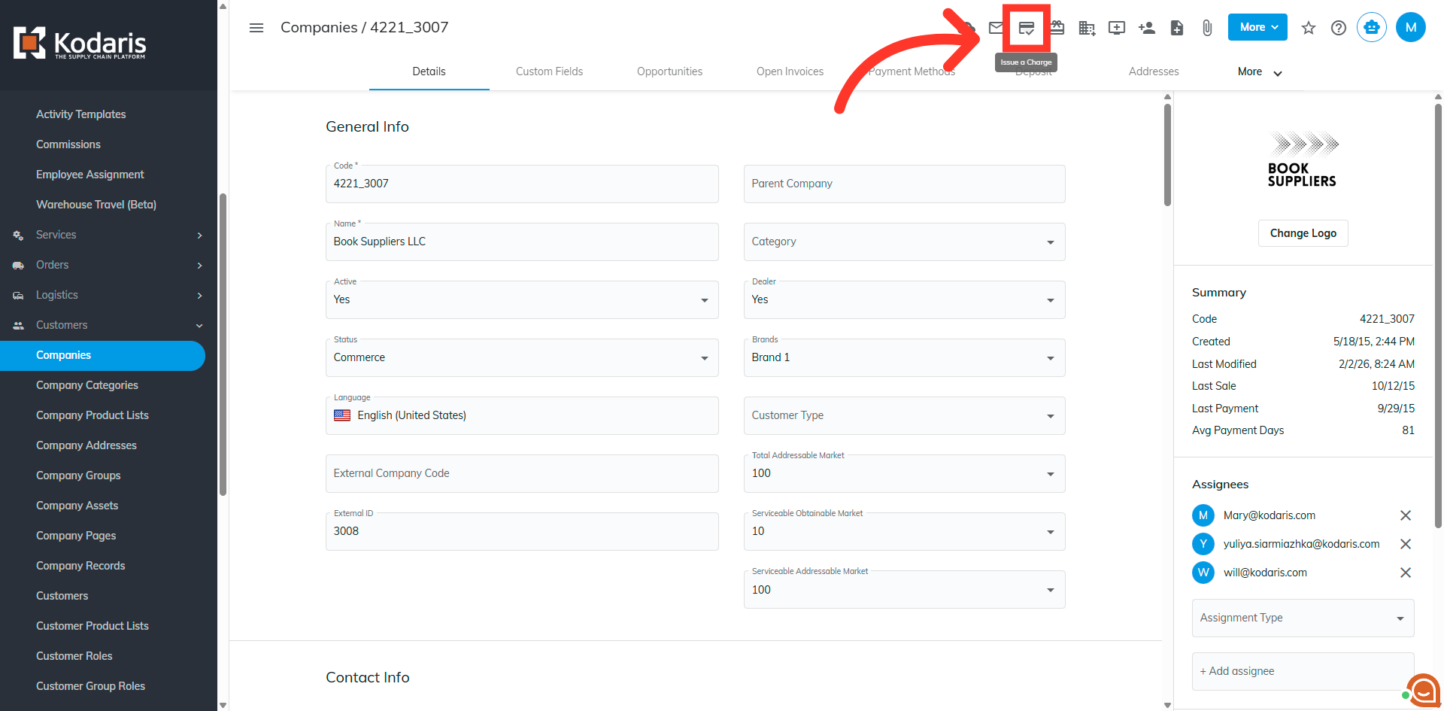
Task: Open Commissions in the sidebar
Action: (68, 144)
